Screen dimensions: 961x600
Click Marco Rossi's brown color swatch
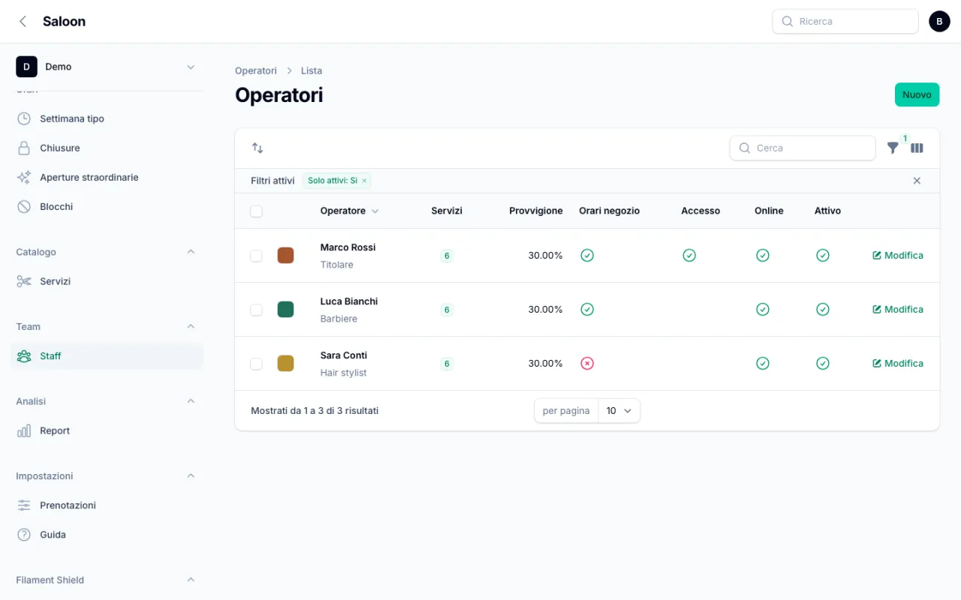click(285, 256)
